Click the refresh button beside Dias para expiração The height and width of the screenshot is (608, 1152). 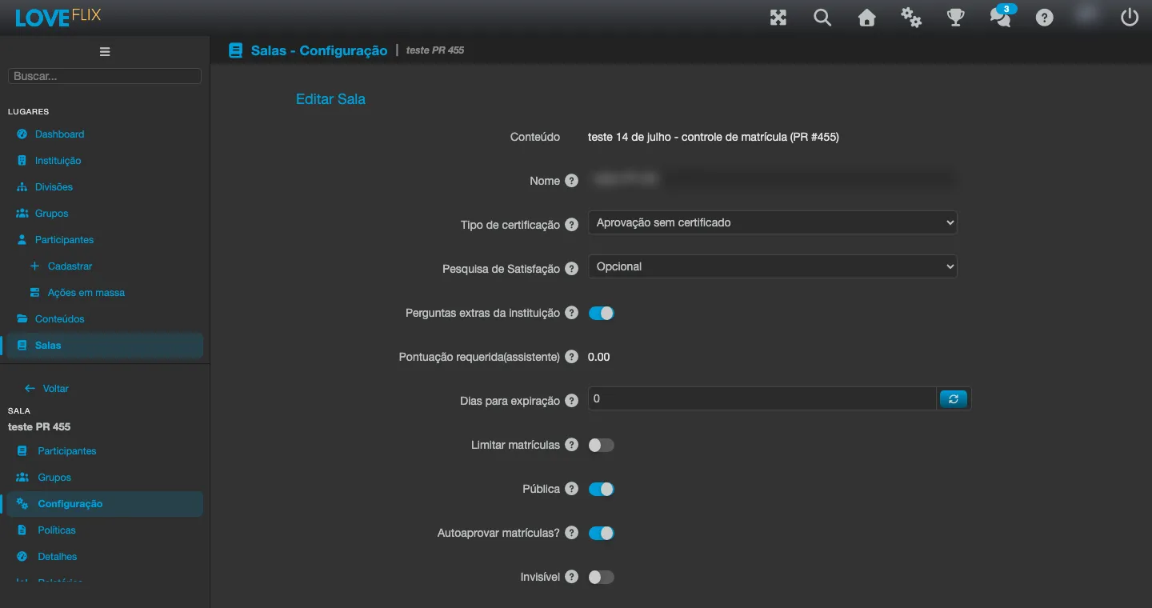954,398
